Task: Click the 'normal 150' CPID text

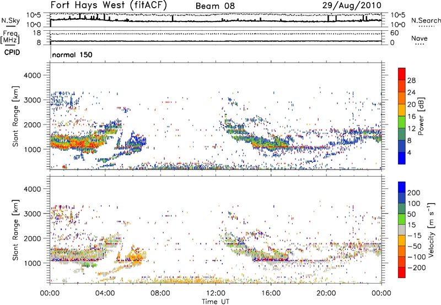Action: [72, 55]
